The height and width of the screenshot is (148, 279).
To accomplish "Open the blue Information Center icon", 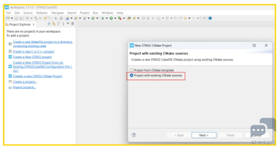I will tap(210, 18).
